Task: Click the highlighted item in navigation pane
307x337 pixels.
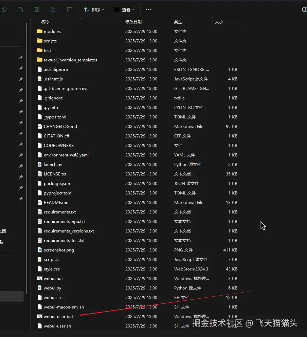Action: point(12,296)
